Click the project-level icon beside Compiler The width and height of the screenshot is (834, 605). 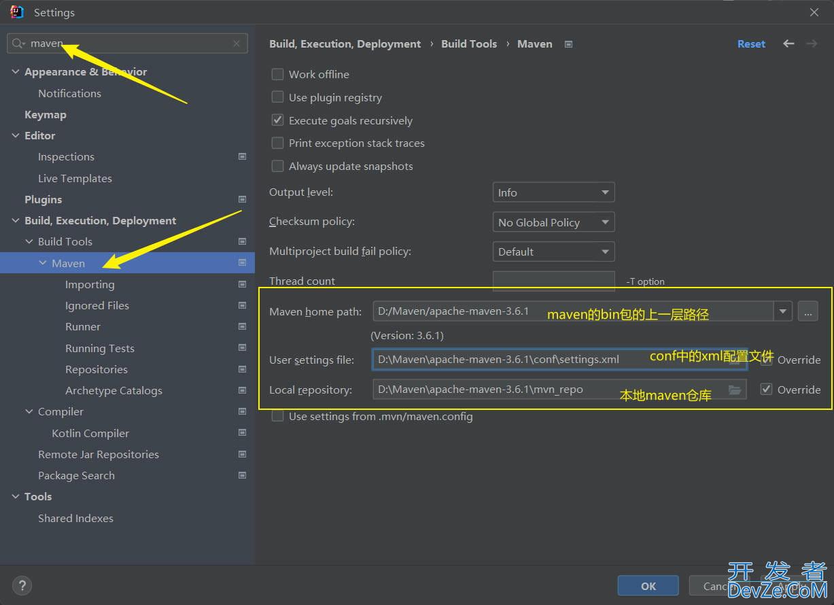click(x=242, y=411)
